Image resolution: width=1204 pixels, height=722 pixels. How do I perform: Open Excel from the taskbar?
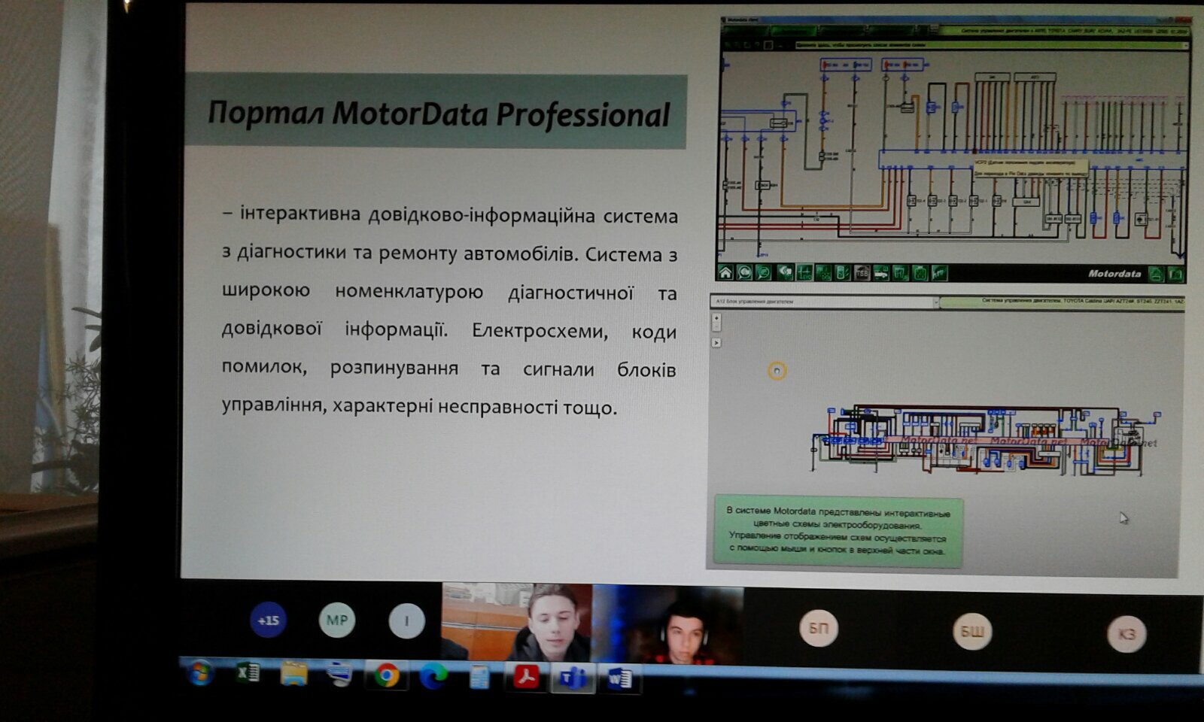click(248, 672)
